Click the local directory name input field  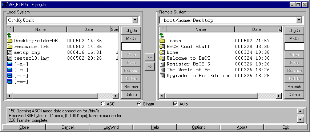131,47
